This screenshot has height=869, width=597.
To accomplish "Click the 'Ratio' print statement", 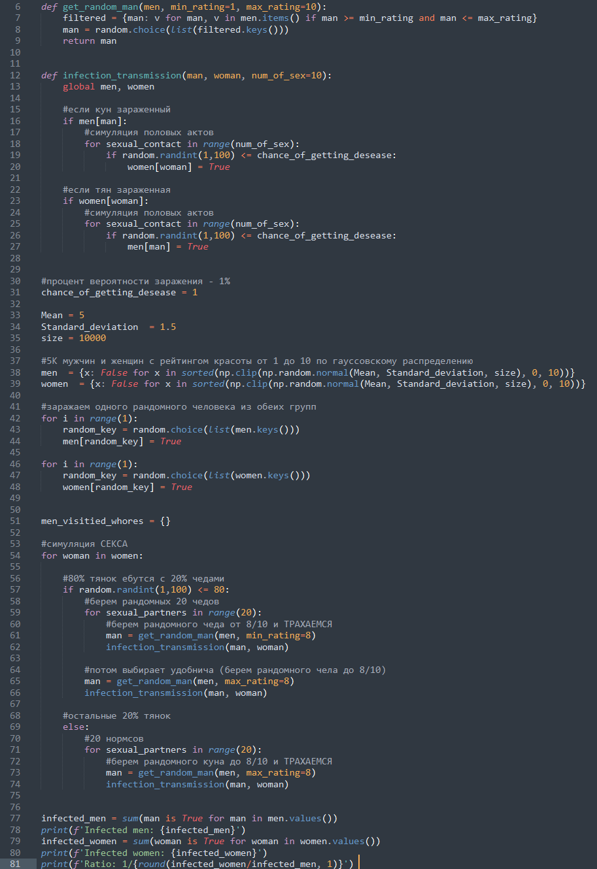I will [x=196, y=864].
